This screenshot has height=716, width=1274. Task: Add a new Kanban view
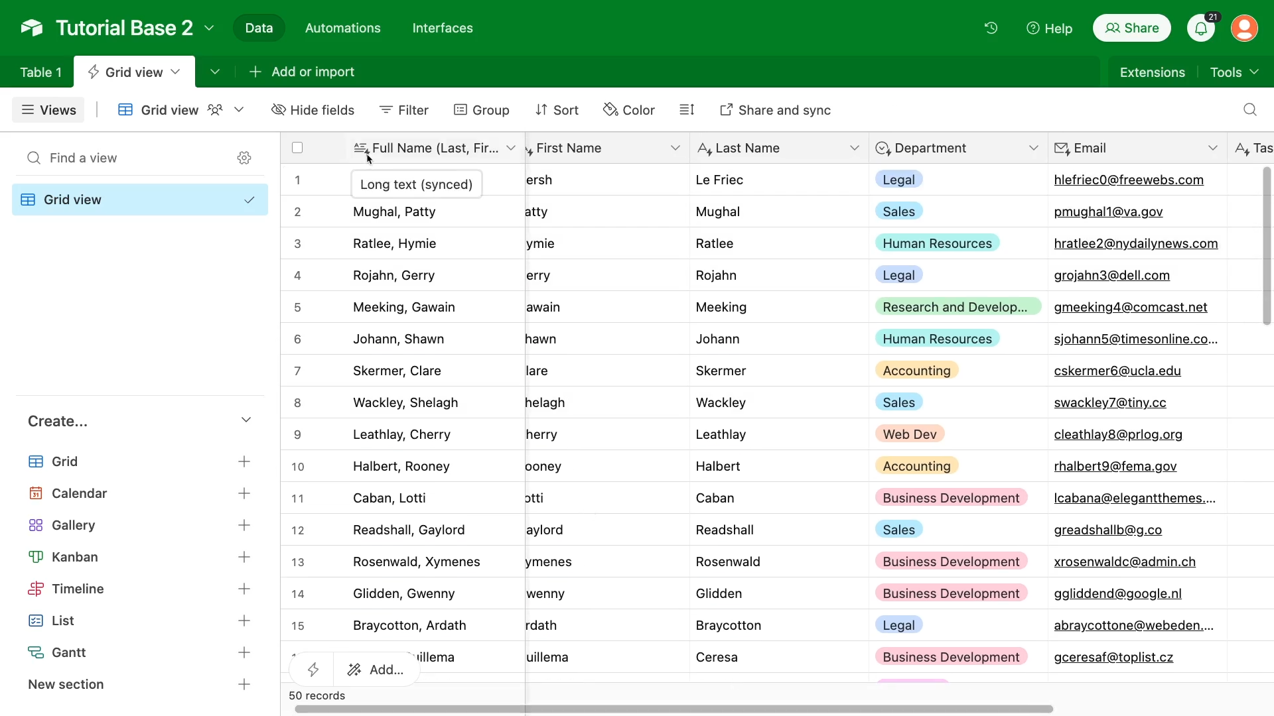click(x=244, y=557)
